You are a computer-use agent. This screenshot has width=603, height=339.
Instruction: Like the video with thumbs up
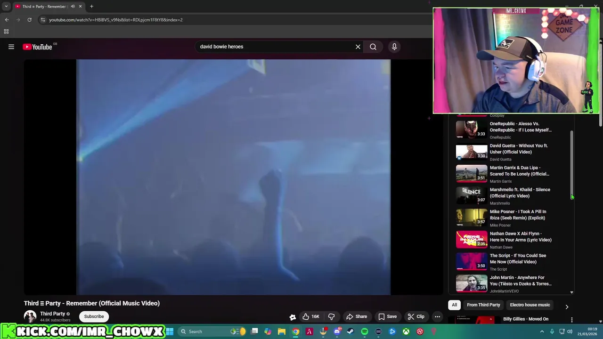coord(311,316)
